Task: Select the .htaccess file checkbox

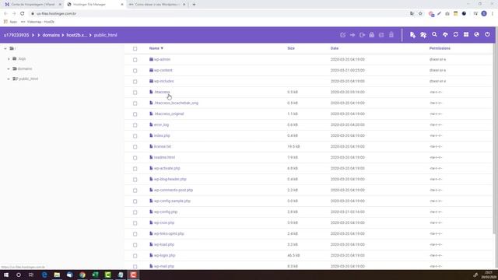Action: click(135, 93)
